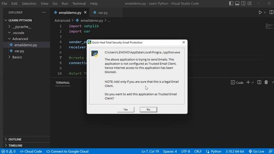
Task: Open customize layout icon
Action: coord(250,3)
